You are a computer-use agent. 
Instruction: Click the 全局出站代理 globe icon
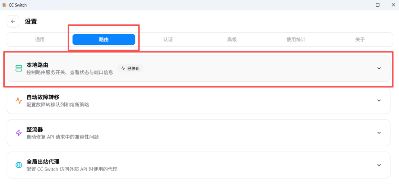pyautogui.click(x=19, y=165)
